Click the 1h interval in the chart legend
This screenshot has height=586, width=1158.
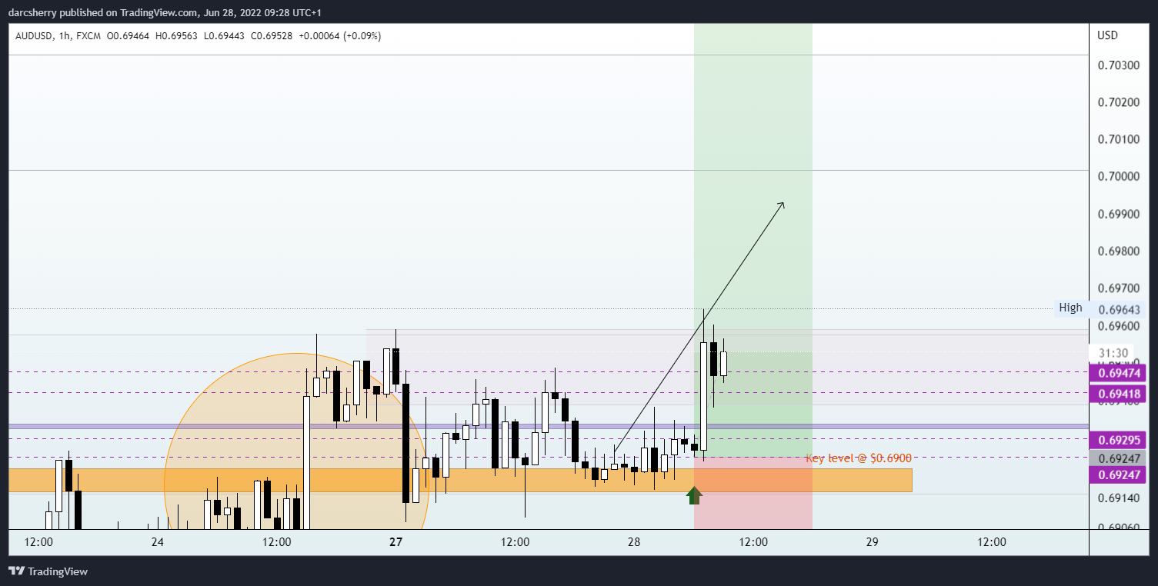coord(64,36)
